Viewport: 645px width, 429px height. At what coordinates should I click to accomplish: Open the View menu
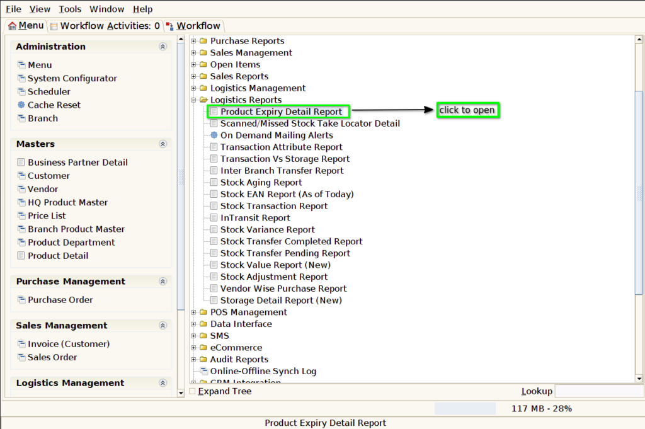(40, 9)
